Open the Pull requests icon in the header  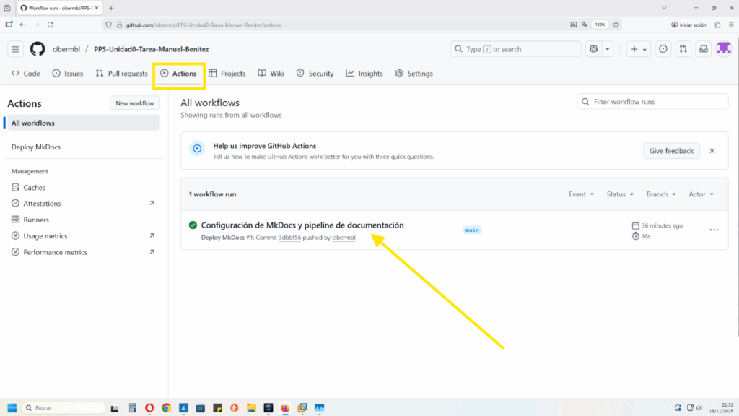(x=683, y=49)
